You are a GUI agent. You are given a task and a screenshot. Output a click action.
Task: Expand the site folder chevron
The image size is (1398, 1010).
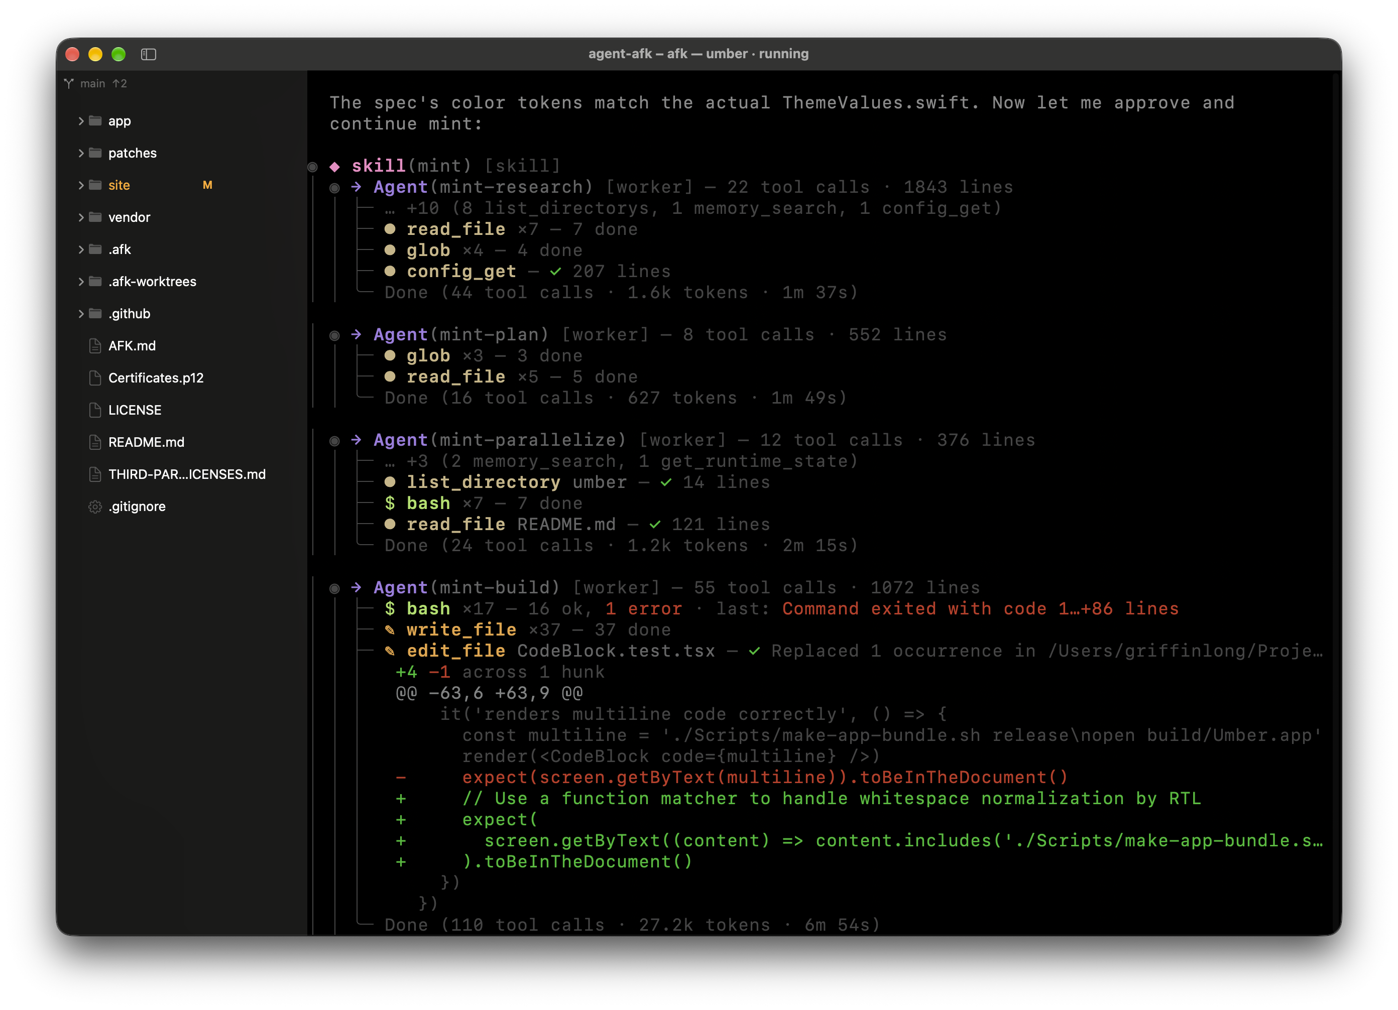(81, 185)
